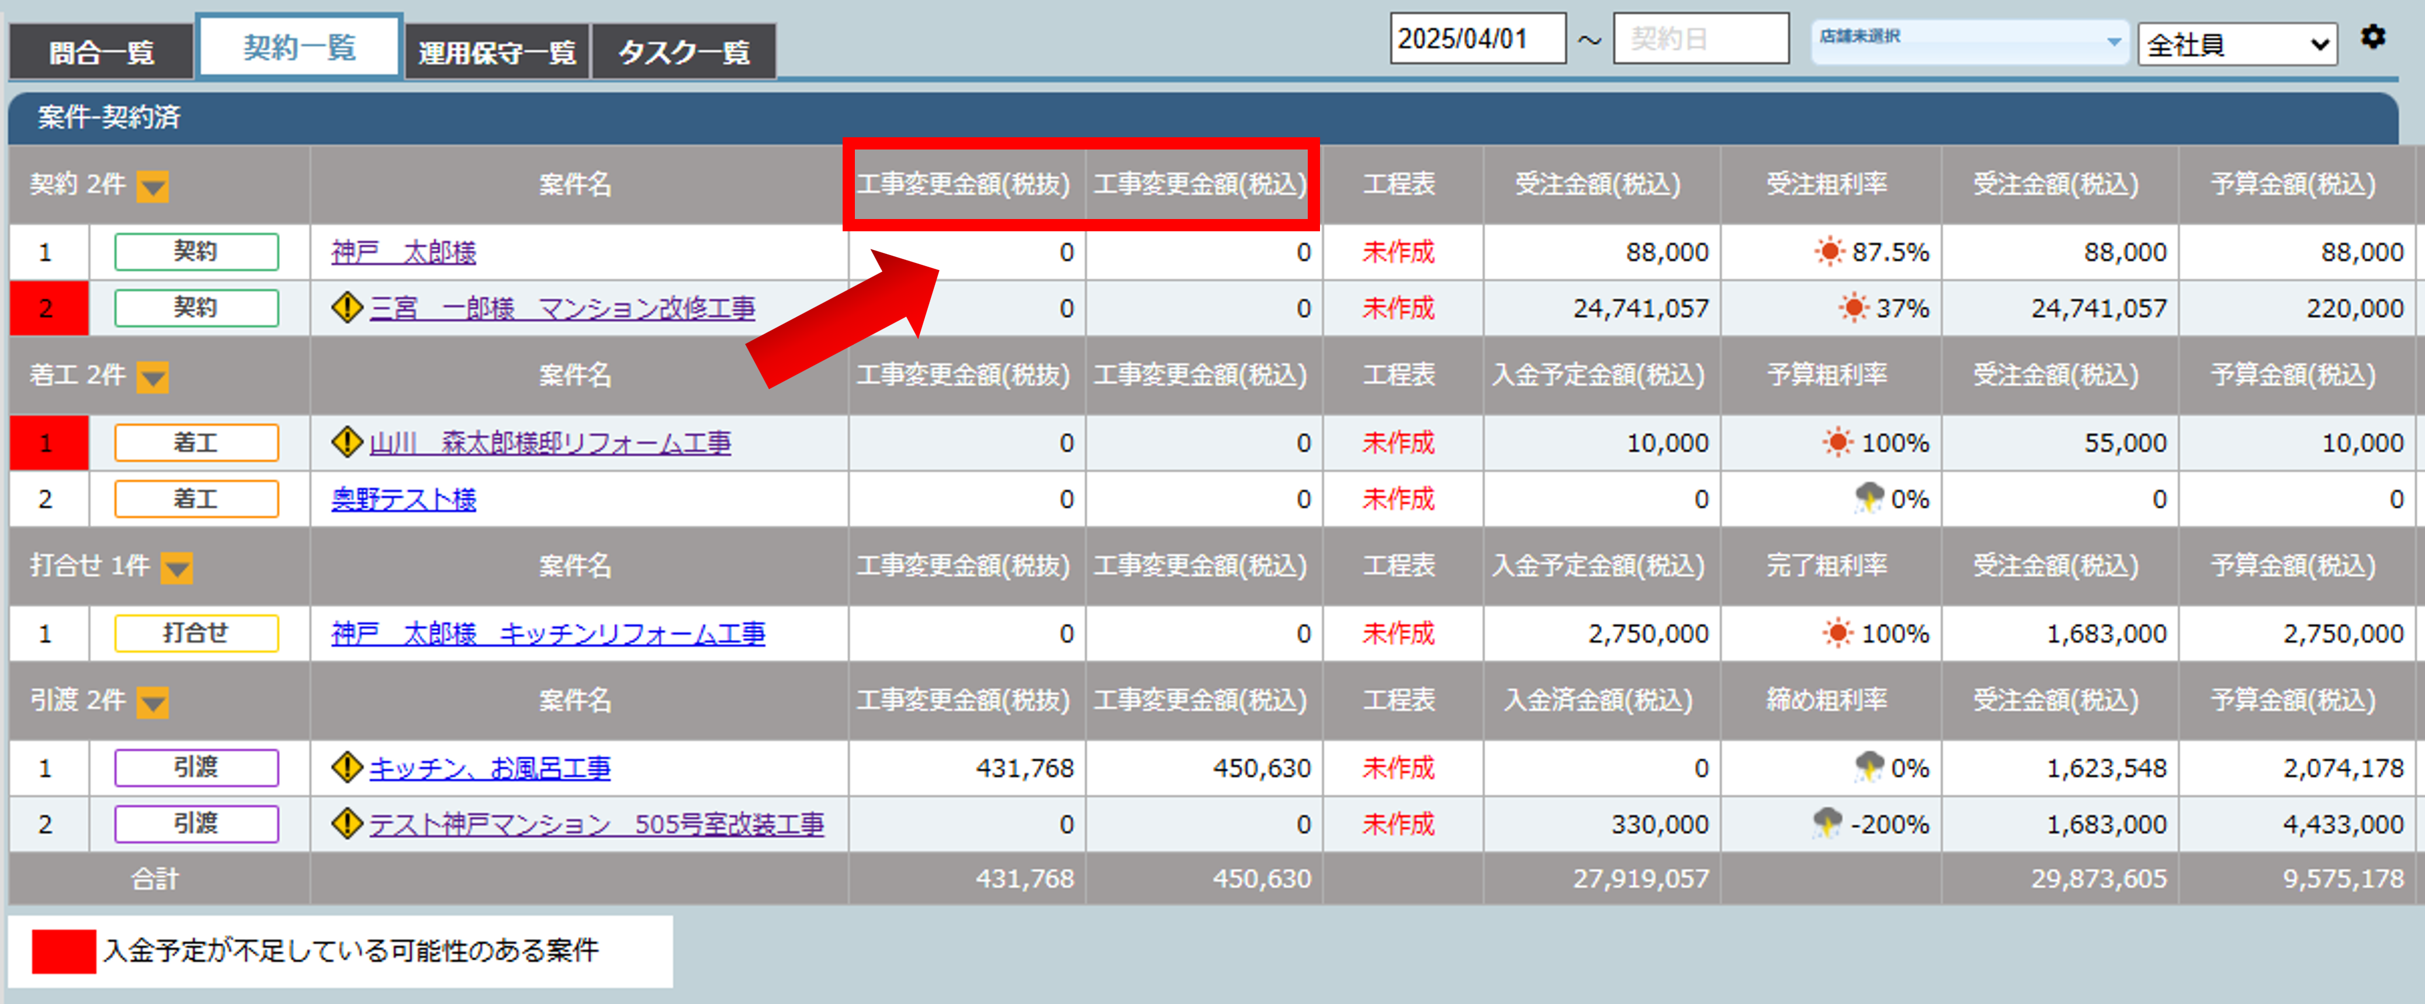Click 契約 status button for 神戸 太郎様

click(196, 252)
